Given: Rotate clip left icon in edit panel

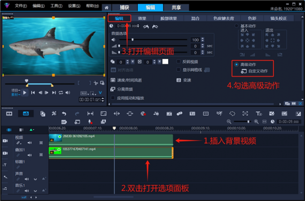Looking at the screenshot, I should [x=146, y=26].
